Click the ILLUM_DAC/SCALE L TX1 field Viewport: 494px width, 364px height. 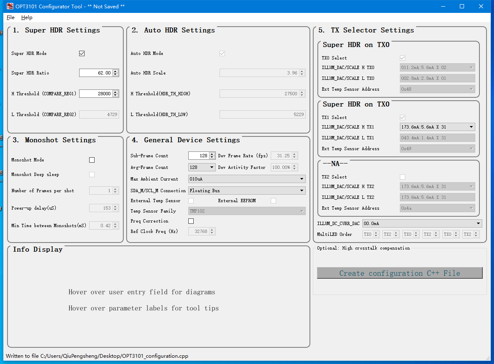tap(437, 138)
